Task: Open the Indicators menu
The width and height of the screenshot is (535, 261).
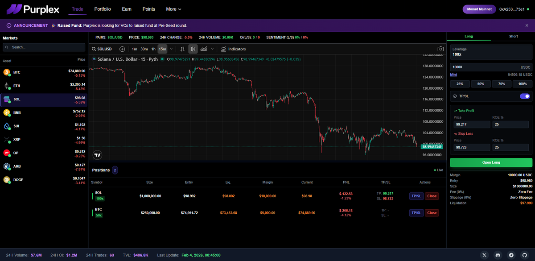Action: [x=233, y=49]
